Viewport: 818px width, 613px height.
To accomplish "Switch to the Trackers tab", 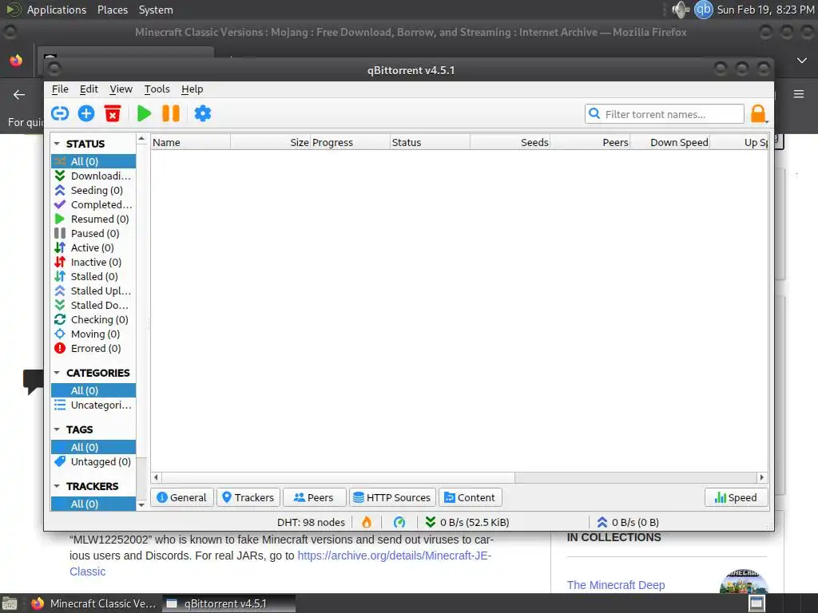I will coord(248,497).
